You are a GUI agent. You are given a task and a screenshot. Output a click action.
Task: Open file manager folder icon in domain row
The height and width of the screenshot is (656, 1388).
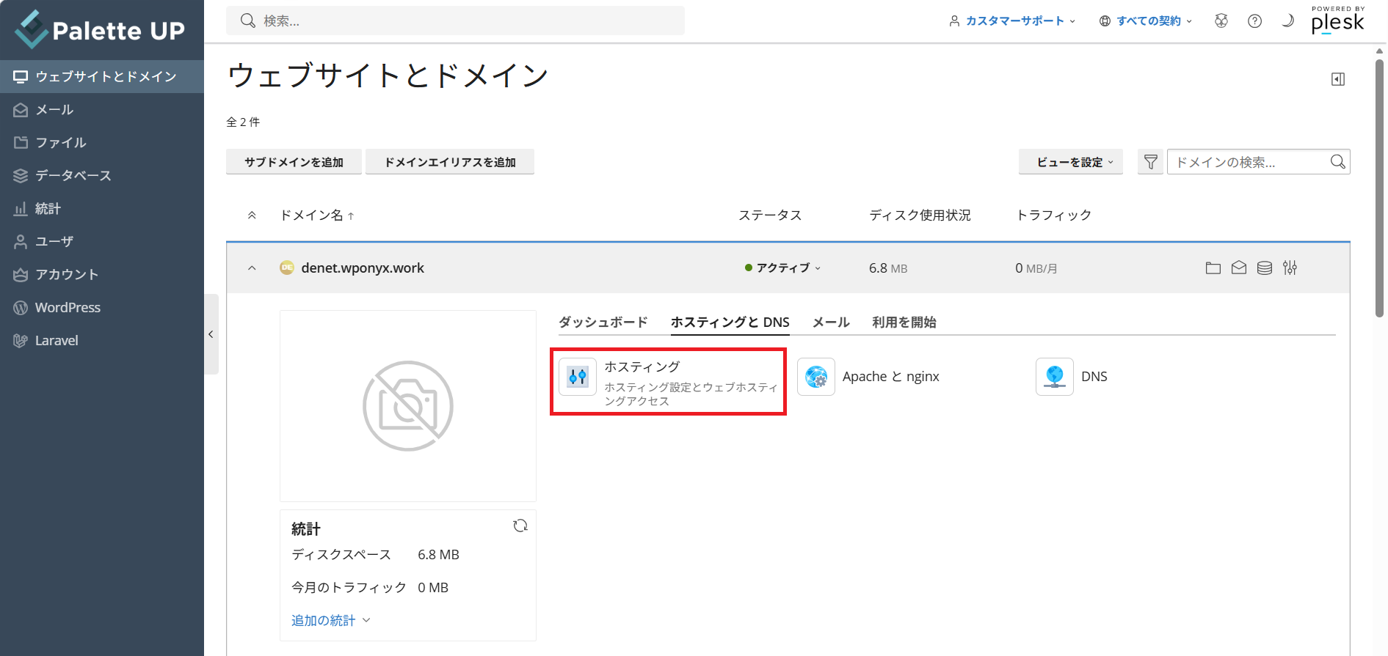pyautogui.click(x=1213, y=268)
